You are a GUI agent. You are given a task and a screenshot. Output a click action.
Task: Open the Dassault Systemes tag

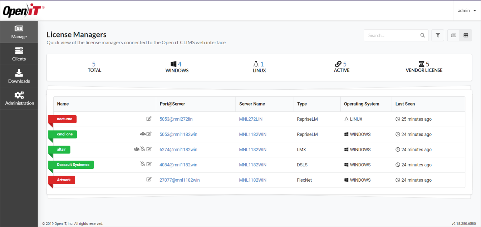click(x=71, y=165)
